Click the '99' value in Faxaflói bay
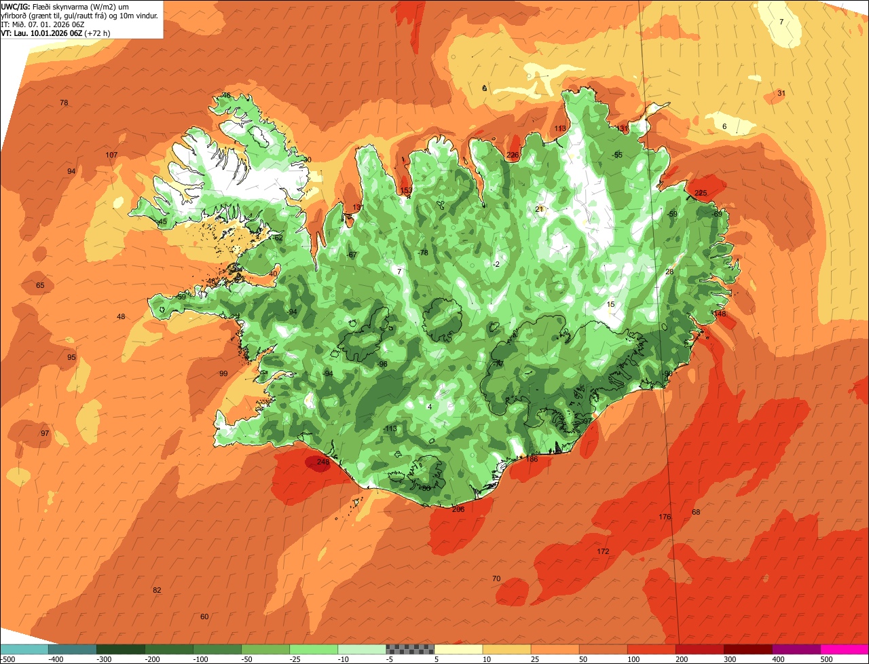 pos(223,374)
